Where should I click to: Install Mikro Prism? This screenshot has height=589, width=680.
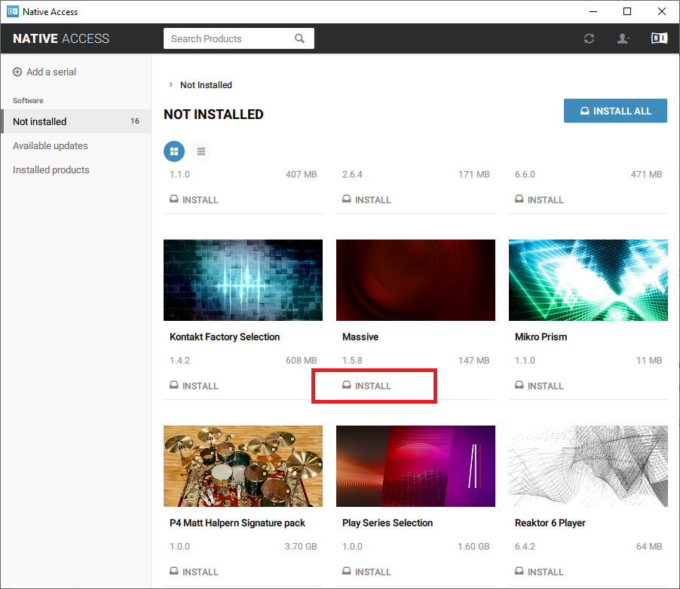point(539,386)
